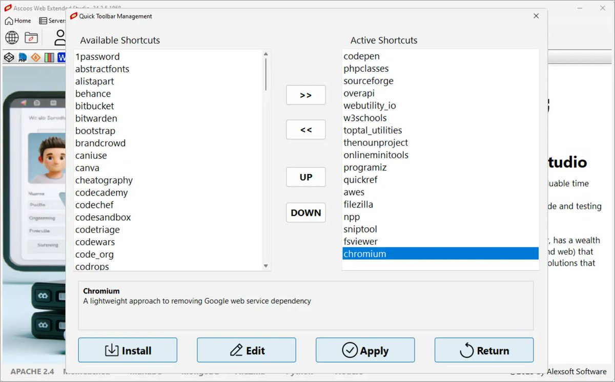Move selected shortcut back with << button

point(305,130)
